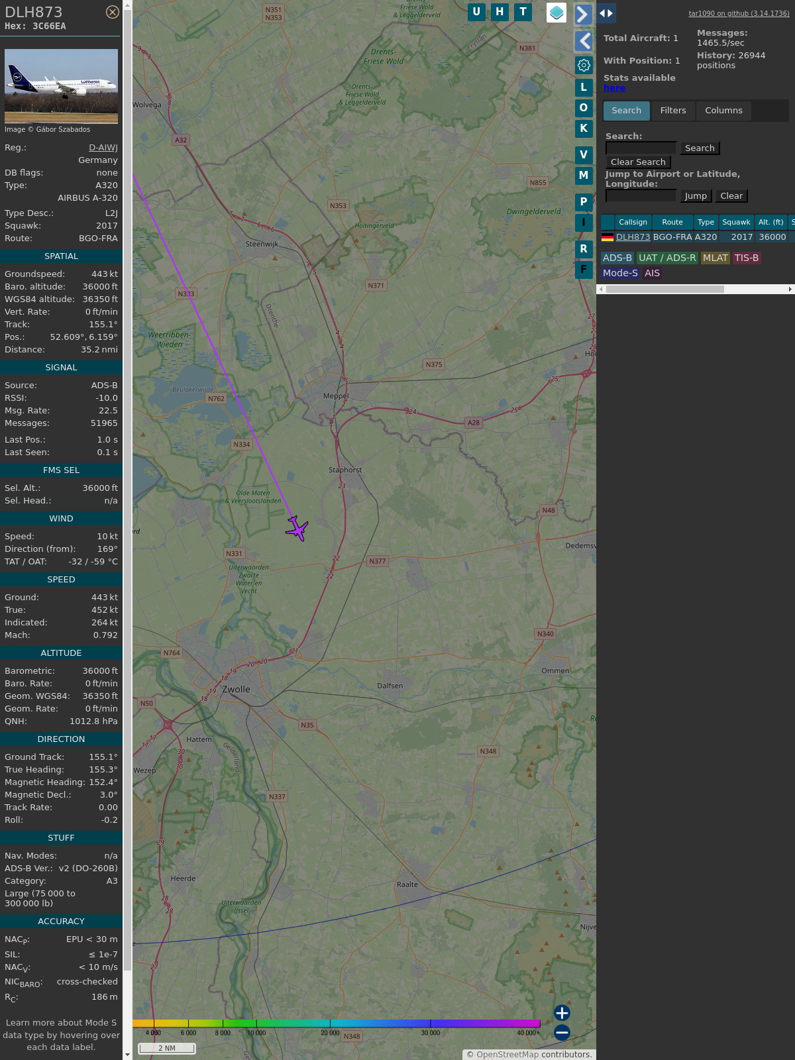Click the ACCURACY section header
795x1060 pixels.
coord(61,922)
